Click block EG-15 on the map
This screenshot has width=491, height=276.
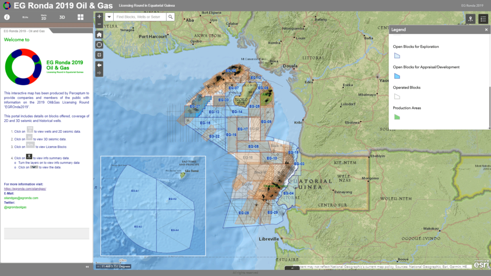tap(205, 123)
